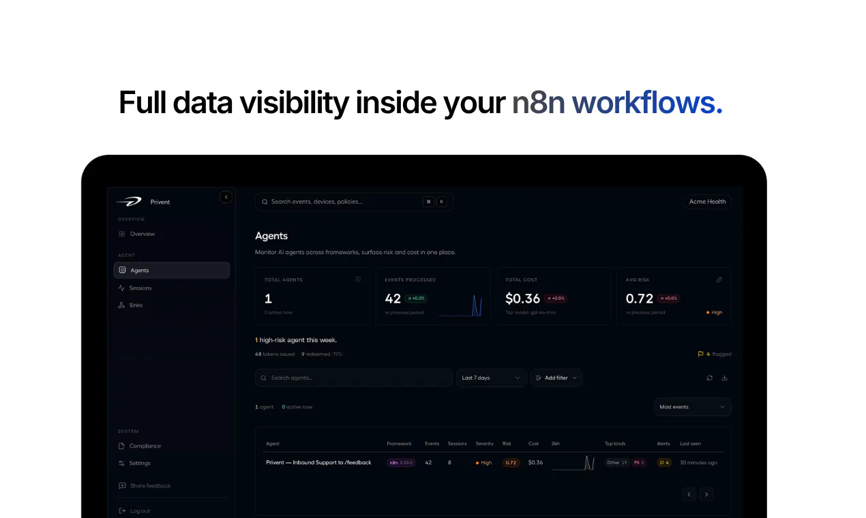
Task: Click the PII 3 kind tag
Action: pyautogui.click(x=639, y=463)
